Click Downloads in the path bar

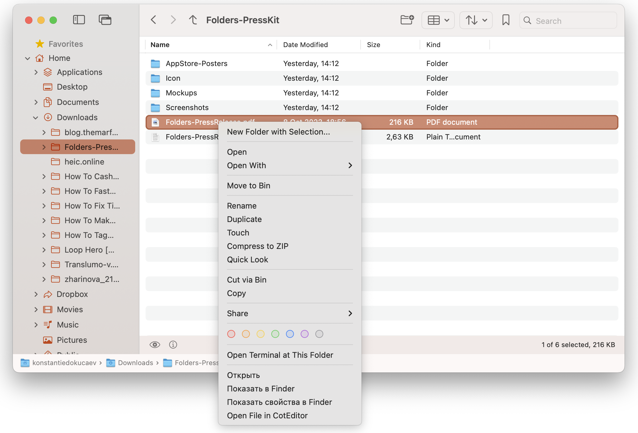[x=135, y=363]
